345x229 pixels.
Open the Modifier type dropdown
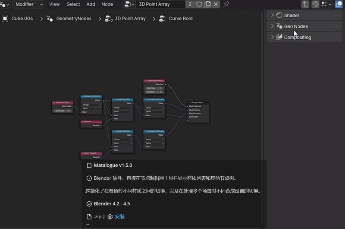29,4
